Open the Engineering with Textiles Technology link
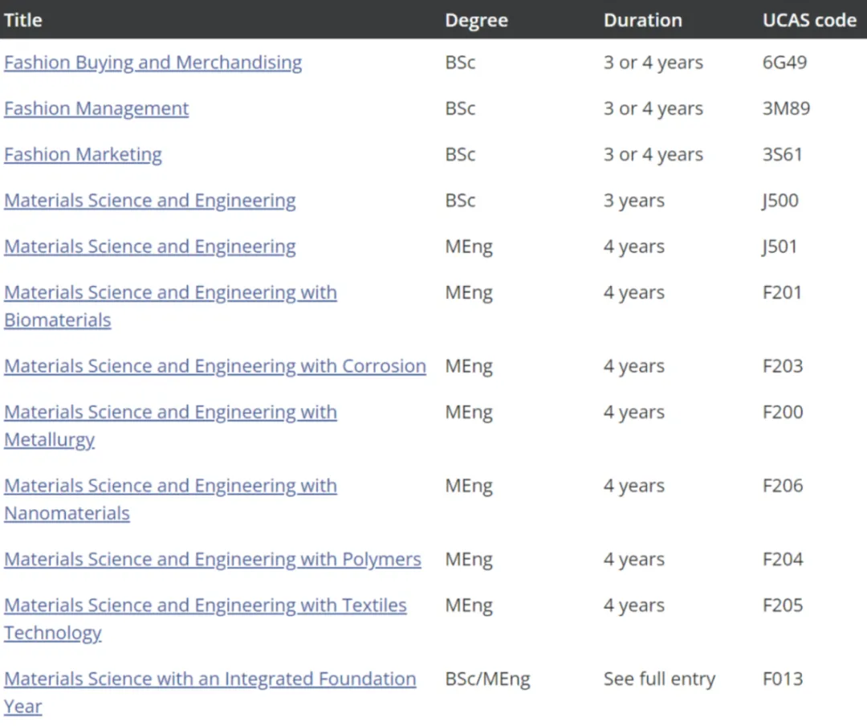The width and height of the screenshot is (867, 726). point(205,606)
